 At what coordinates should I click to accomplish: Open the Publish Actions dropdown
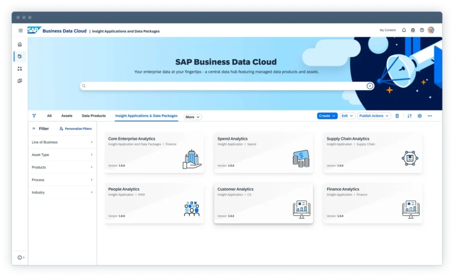(x=374, y=116)
